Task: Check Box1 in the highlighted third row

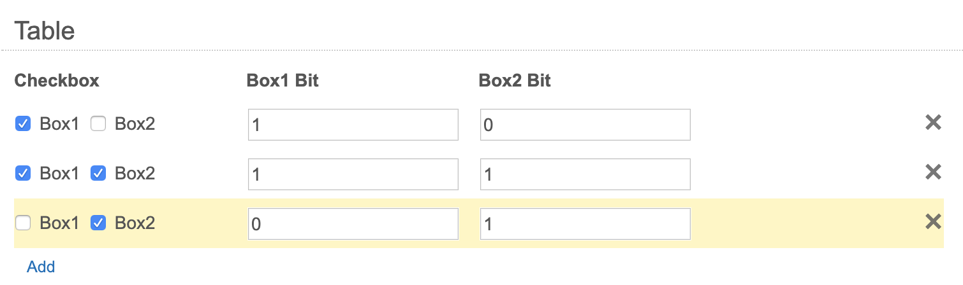Action: coord(23,223)
